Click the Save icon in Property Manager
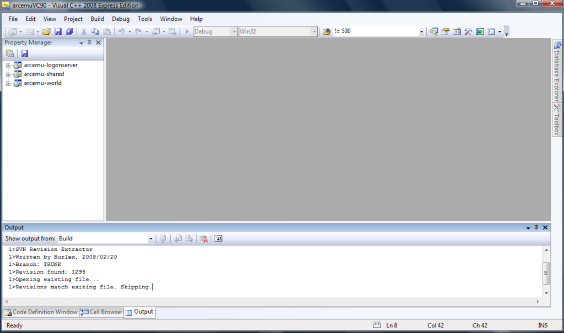 pyautogui.click(x=24, y=53)
